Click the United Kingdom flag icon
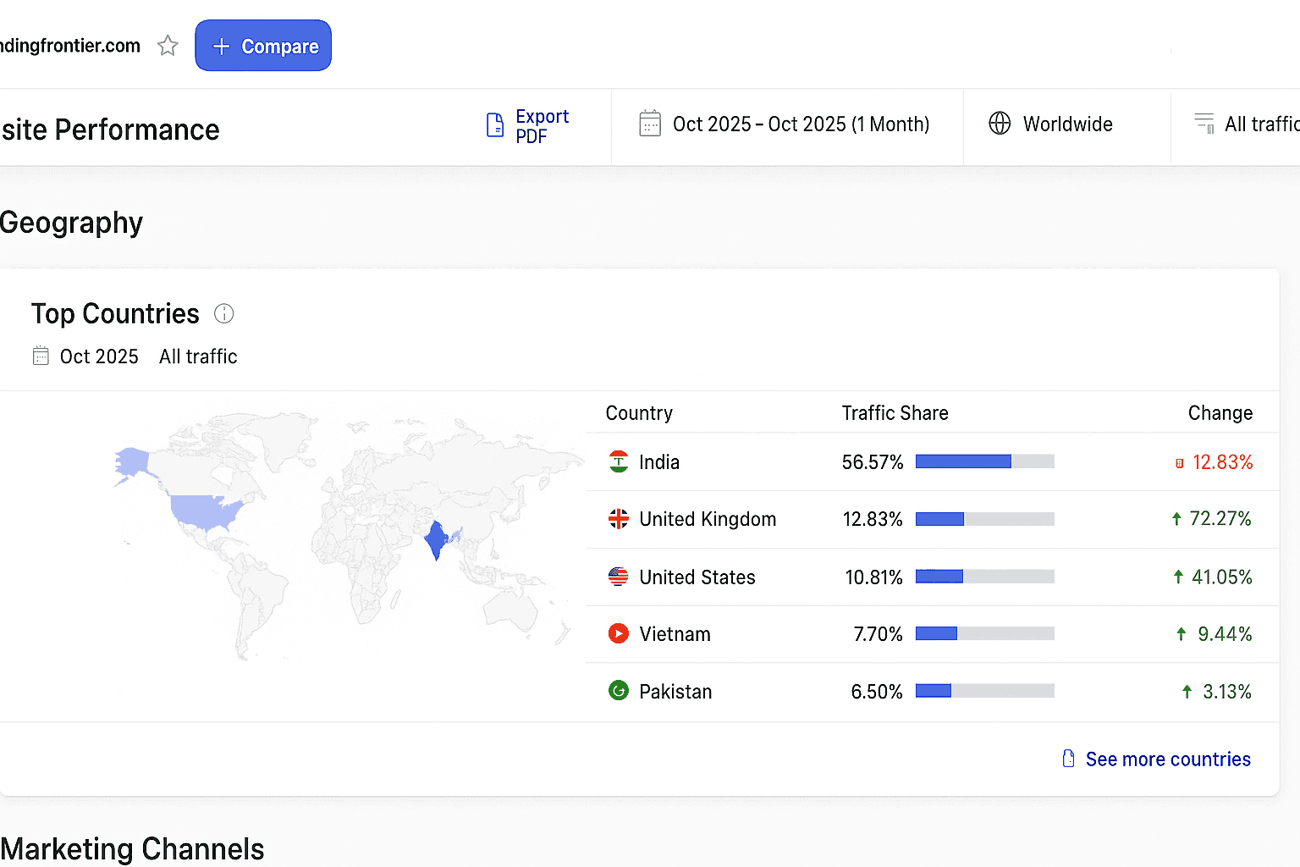 (x=619, y=519)
